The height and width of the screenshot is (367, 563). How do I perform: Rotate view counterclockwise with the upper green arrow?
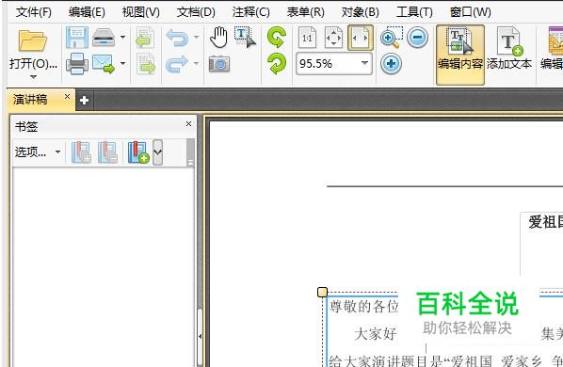(277, 38)
